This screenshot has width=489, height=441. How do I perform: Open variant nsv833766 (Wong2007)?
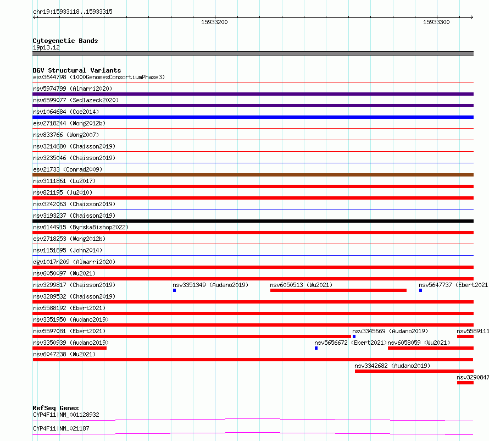point(66,135)
